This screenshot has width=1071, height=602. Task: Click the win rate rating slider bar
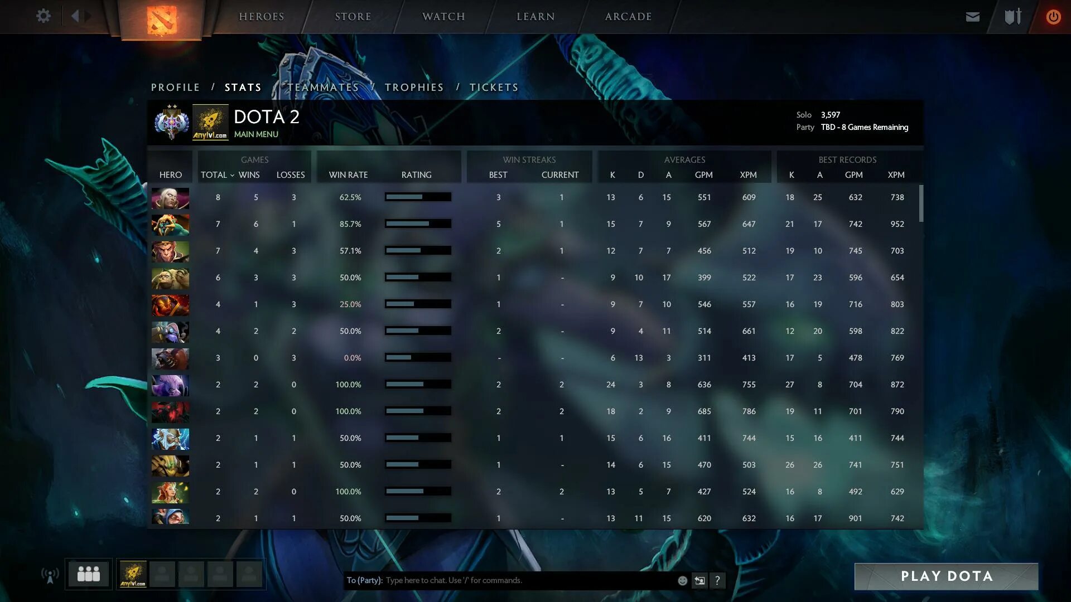(x=416, y=196)
